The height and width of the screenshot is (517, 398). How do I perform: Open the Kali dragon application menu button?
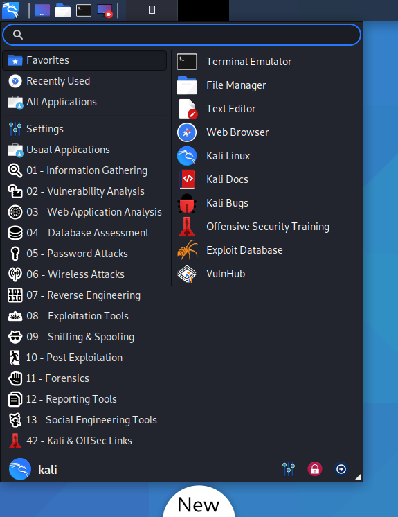pyautogui.click(x=10, y=10)
